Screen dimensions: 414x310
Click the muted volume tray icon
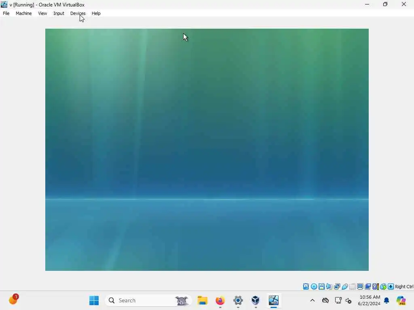coord(348,300)
